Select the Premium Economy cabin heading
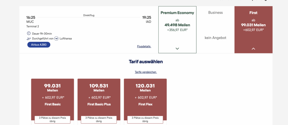The height and width of the screenshot is (125, 288). click(177, 13)
